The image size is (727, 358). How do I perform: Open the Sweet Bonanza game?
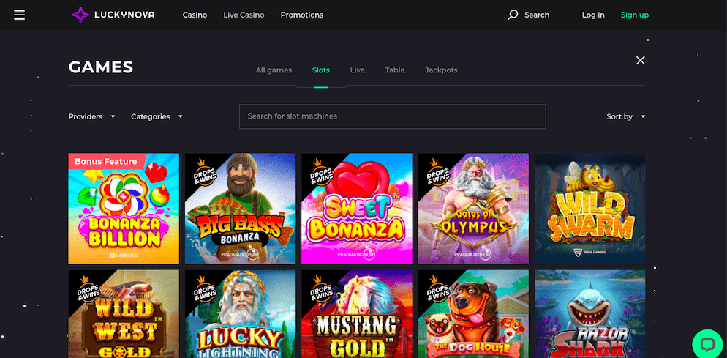coord(357,209)
